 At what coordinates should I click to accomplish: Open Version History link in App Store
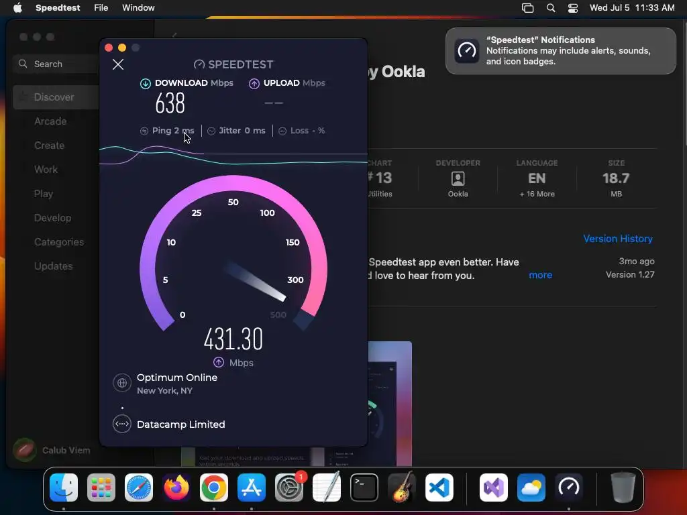tap(618, 239)
